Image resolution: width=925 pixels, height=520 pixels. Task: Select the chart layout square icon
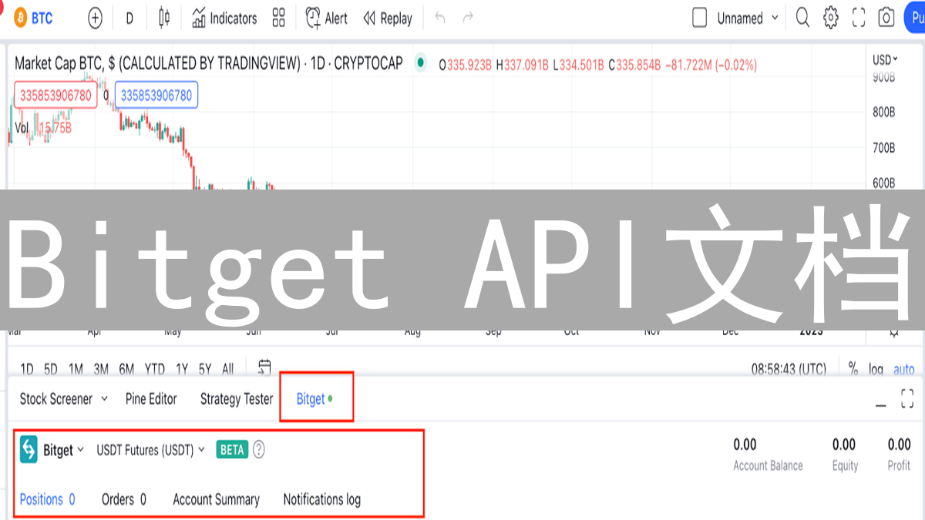(x=699, y=18)
